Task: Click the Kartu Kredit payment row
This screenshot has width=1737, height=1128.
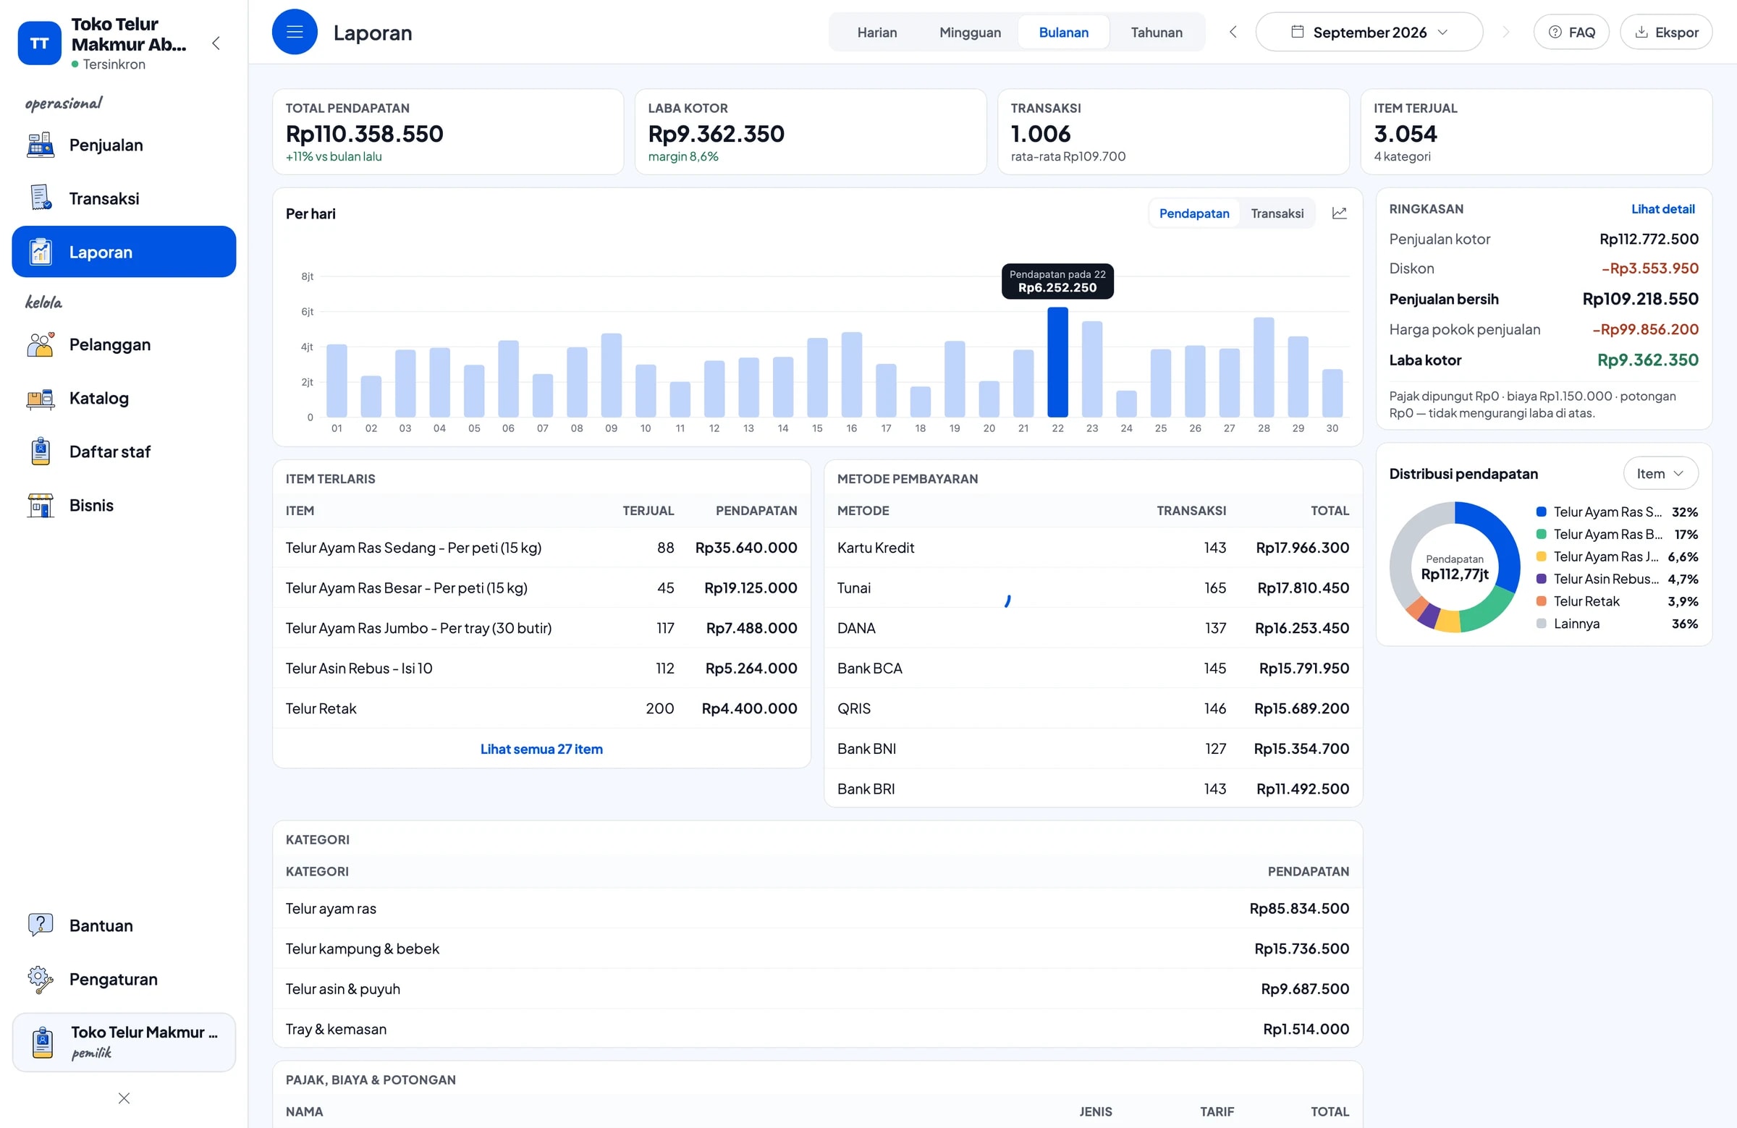Action: click(x=1093, y=547)
